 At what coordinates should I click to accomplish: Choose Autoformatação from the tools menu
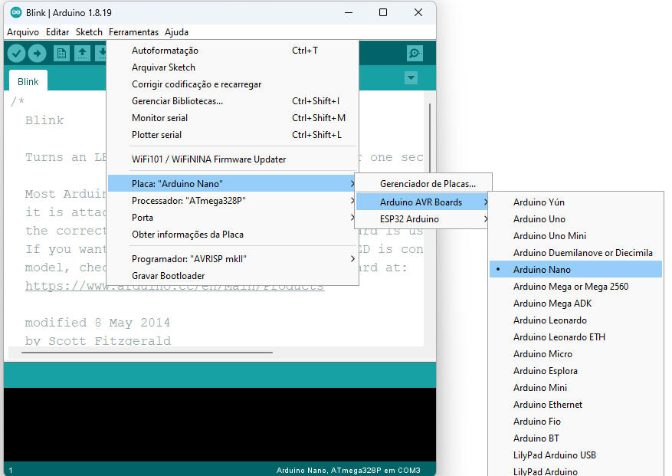[x=233, y=51]
